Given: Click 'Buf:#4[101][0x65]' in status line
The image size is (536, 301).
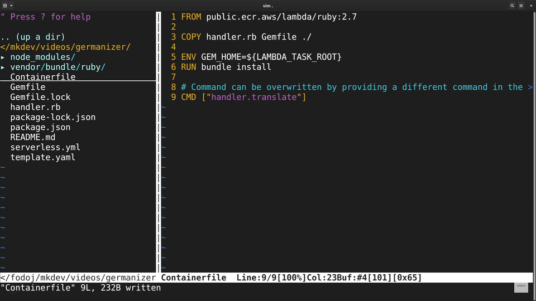Looking at the screenshot, I should [x=380, y=278].
